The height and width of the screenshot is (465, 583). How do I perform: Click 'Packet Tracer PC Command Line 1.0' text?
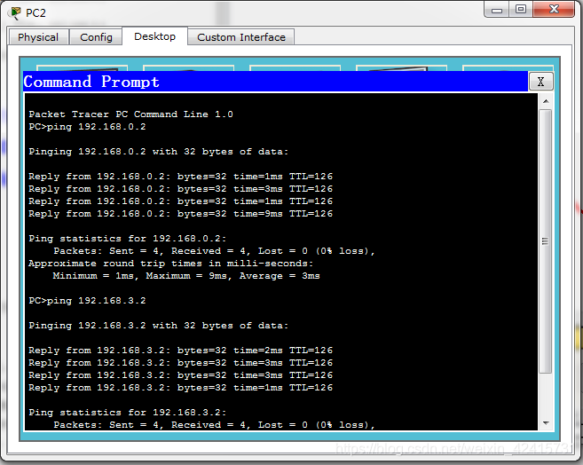coord(130,114)
